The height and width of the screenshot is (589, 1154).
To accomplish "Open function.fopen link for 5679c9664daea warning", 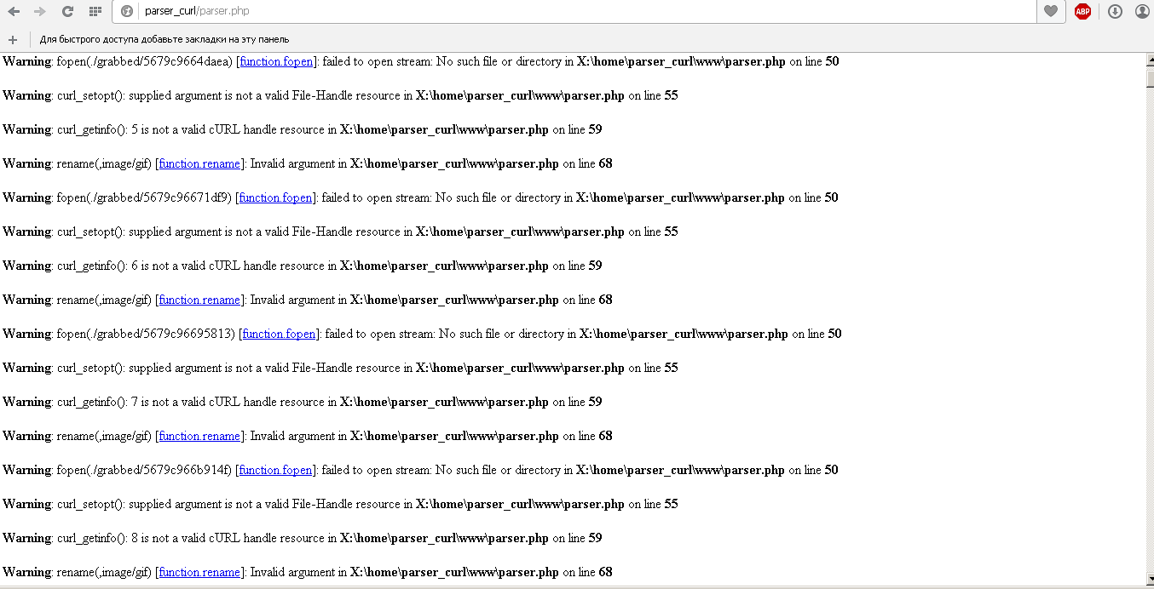I will pos(276,61).
